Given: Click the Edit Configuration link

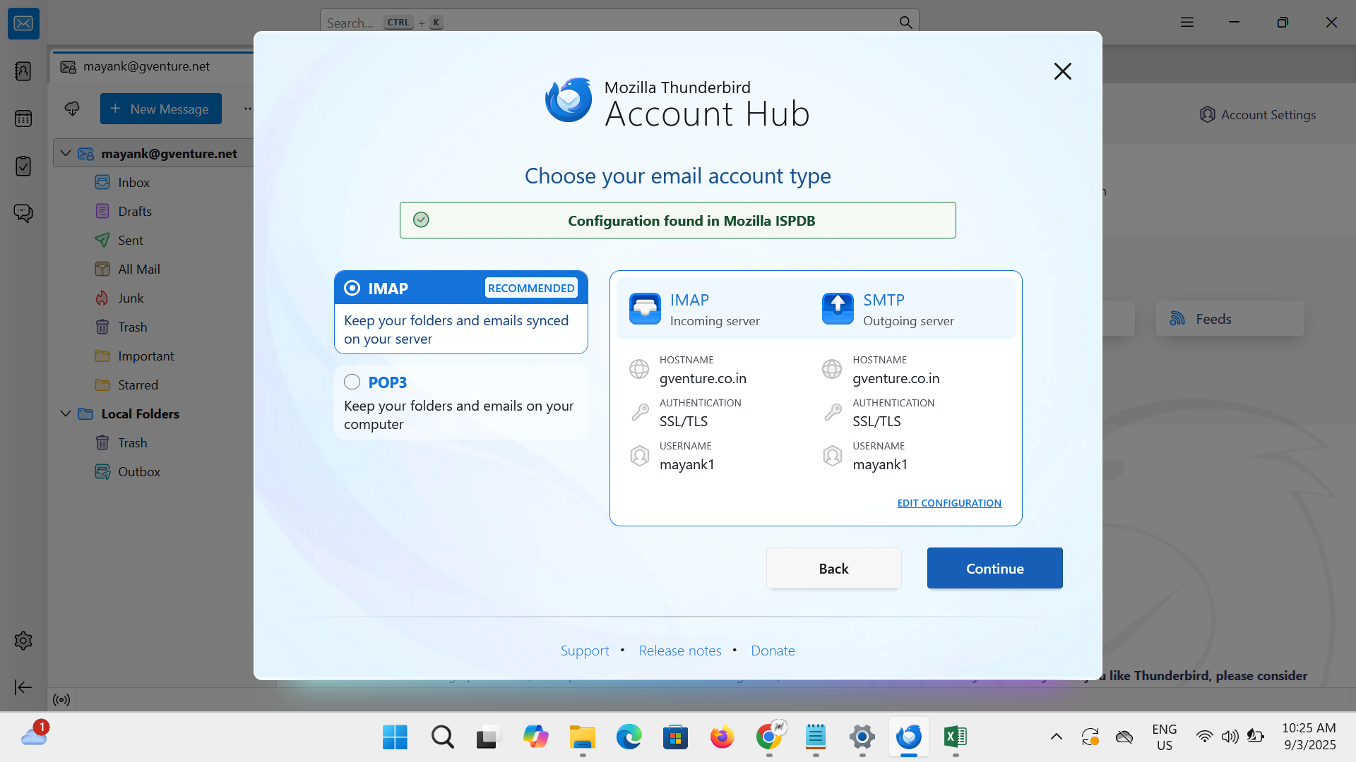Looking at the screenshot, I should (x=948, y=503).
